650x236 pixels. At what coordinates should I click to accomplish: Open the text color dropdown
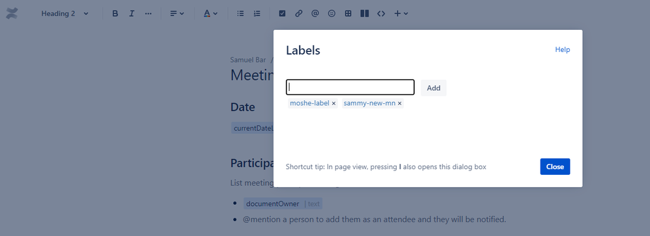click(x=210, y=13)
